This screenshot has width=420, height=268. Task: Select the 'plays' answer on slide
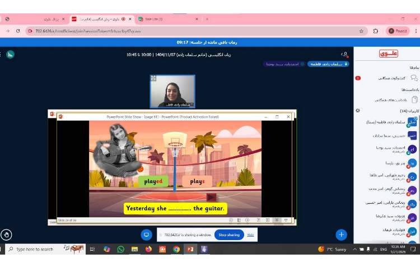197,181
